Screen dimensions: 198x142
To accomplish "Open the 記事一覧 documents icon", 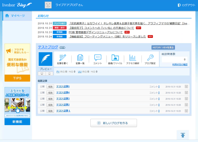I will click(x=80, y=58).
